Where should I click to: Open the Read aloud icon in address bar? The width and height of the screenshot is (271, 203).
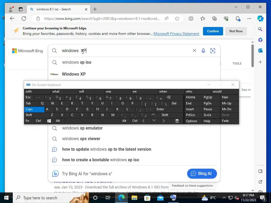(x=167, y=19)
